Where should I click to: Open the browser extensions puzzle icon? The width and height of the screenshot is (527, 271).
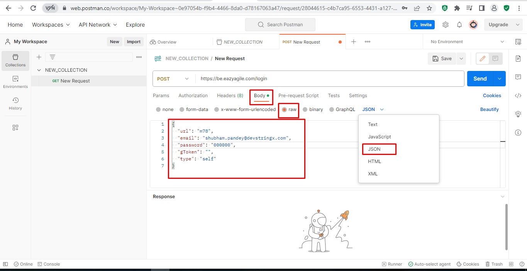point(457,8)
